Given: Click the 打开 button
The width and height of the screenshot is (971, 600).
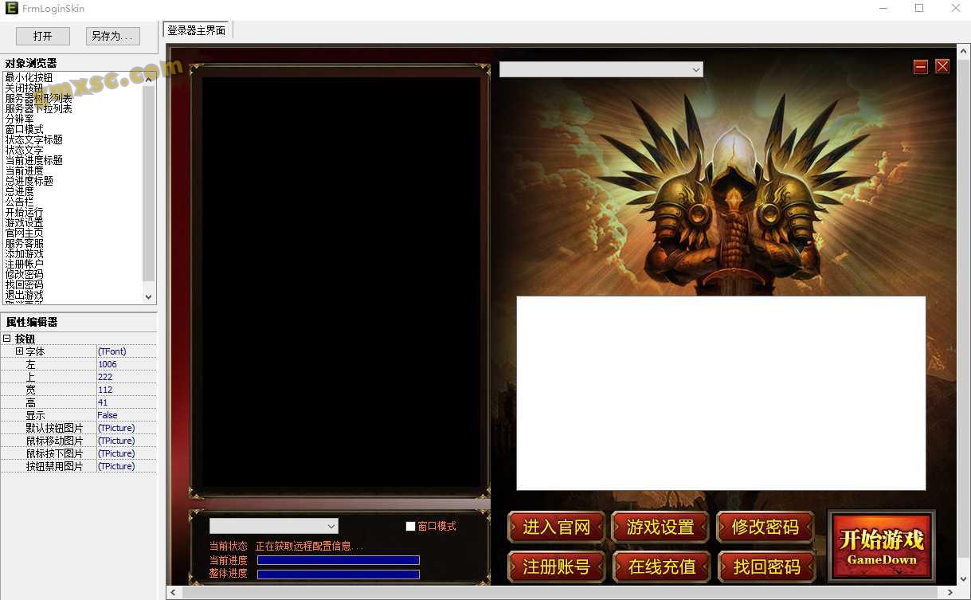Looking at the screenshot, I should (43, 36).
